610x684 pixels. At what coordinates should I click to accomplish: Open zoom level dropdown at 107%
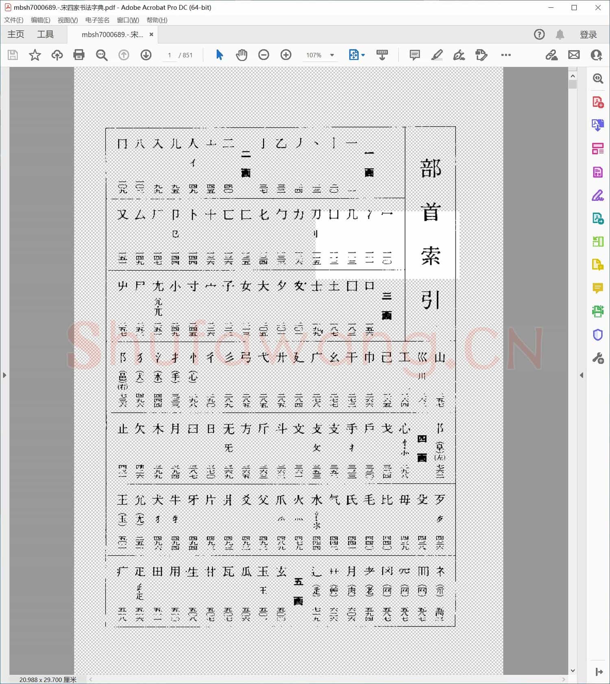coord(332,55)
